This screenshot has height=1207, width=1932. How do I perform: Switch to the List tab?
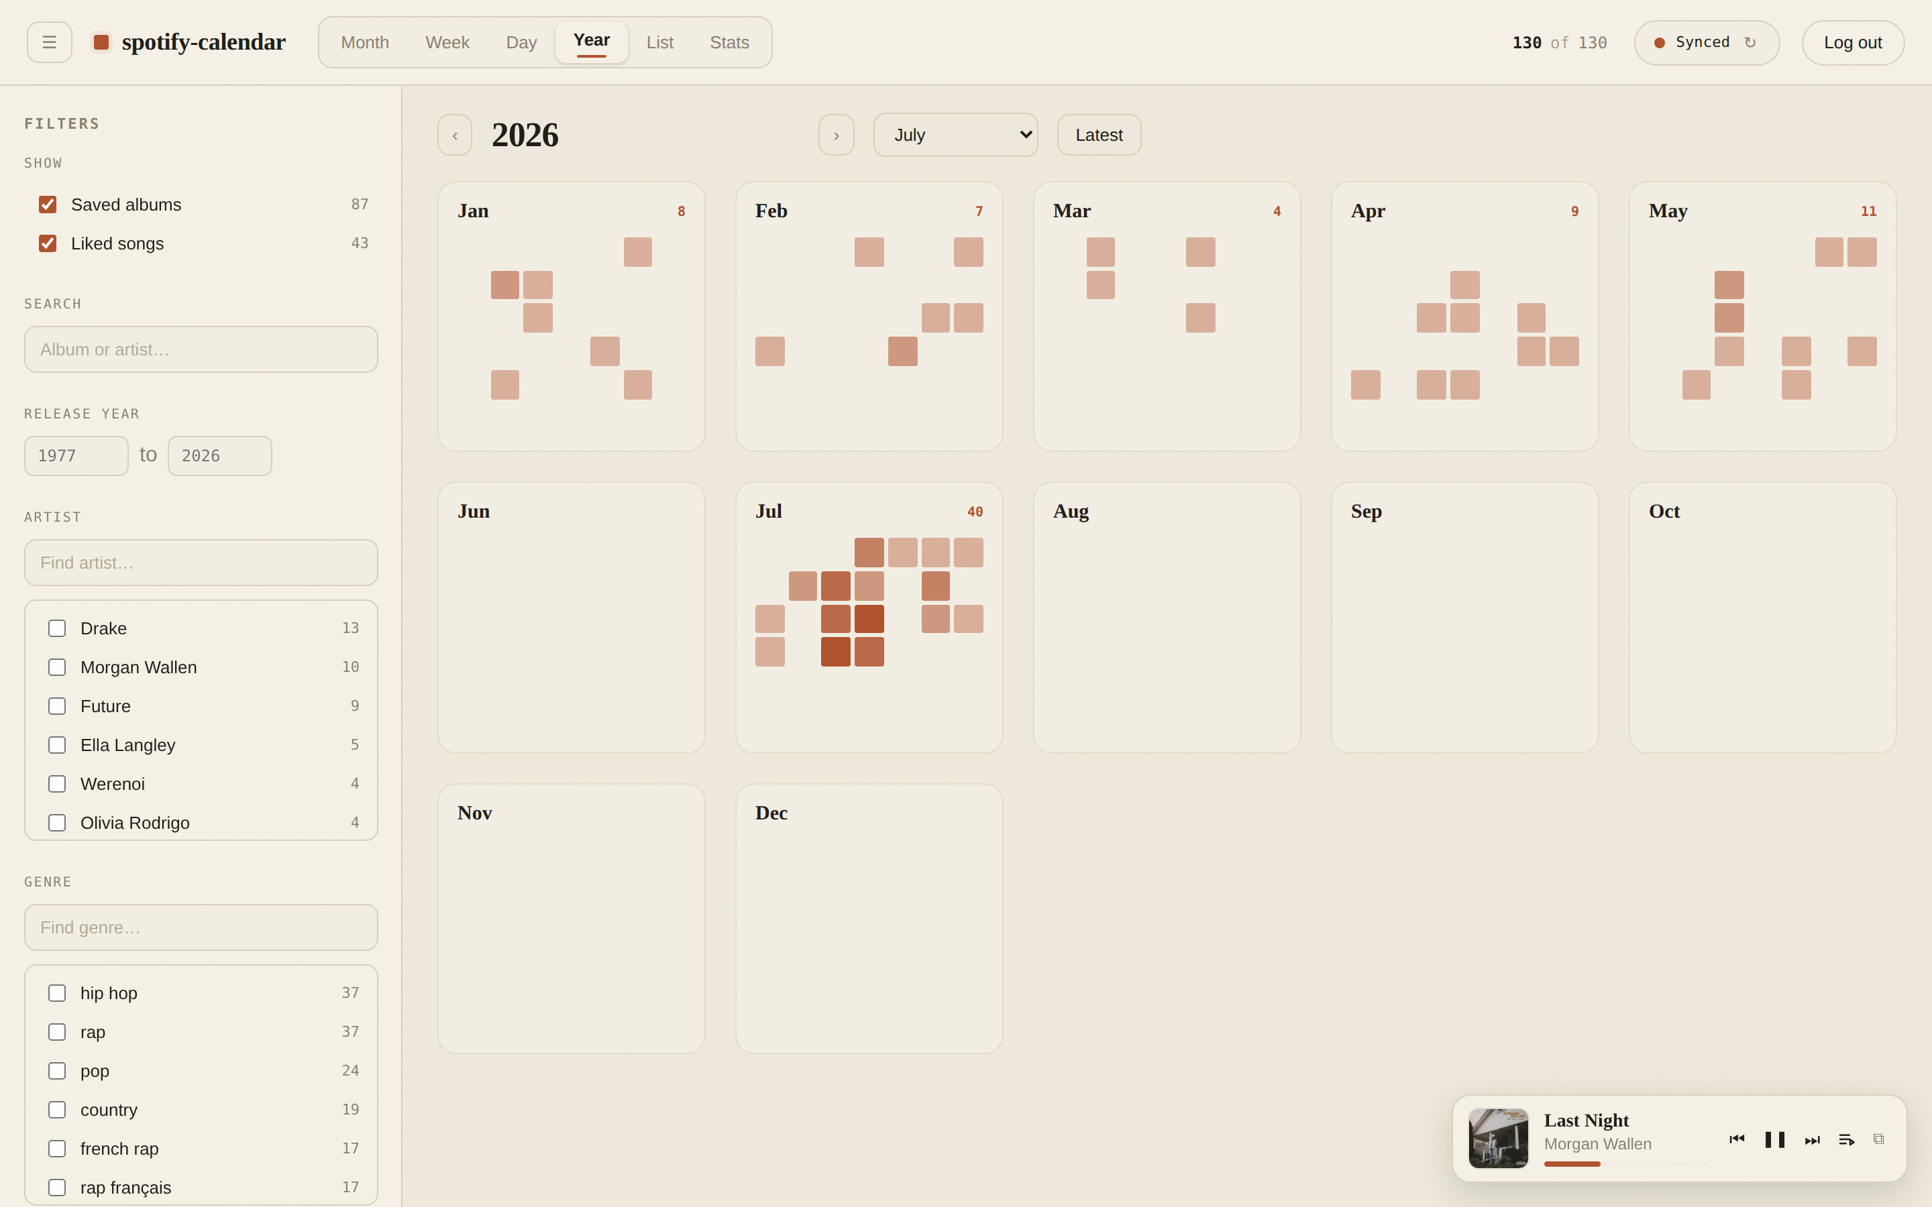(659, 42)
